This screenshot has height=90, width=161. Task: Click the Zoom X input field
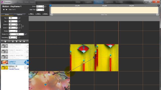click(x=12, y=24)
